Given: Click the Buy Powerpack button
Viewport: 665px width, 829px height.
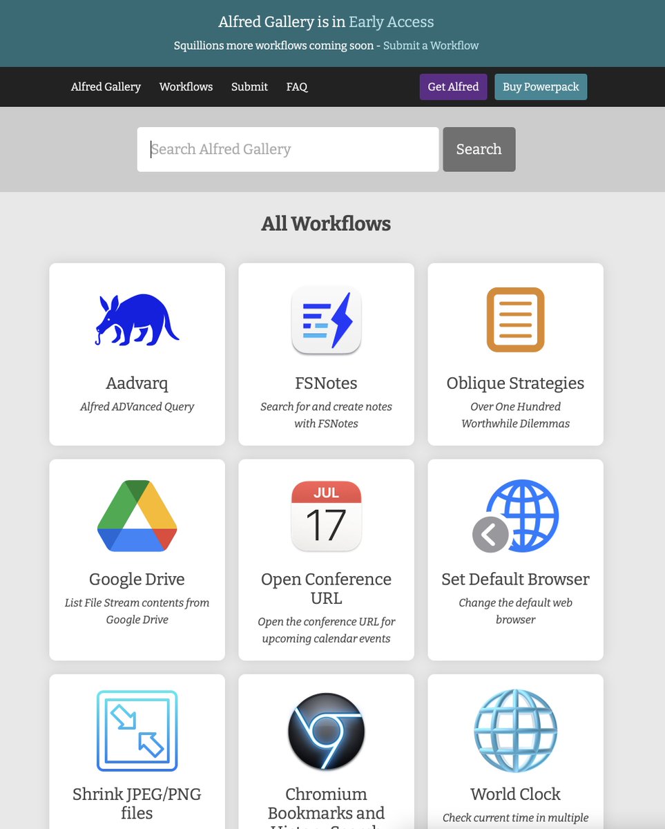Looking at the screenshot, I should (x=541, y=87).
